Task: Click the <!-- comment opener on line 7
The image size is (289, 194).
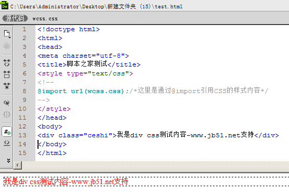Action: pyautogui.click(x=46, y=82)
